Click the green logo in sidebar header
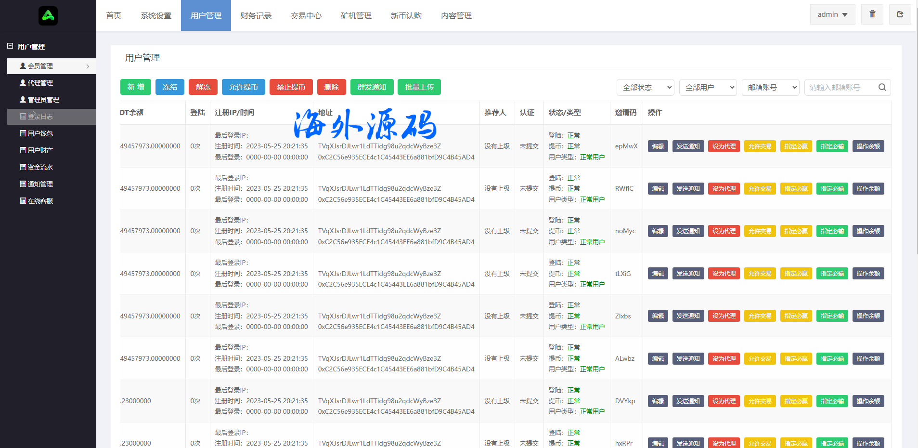 [48, 16]
